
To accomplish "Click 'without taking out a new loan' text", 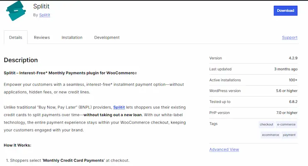I will (112, 115).
